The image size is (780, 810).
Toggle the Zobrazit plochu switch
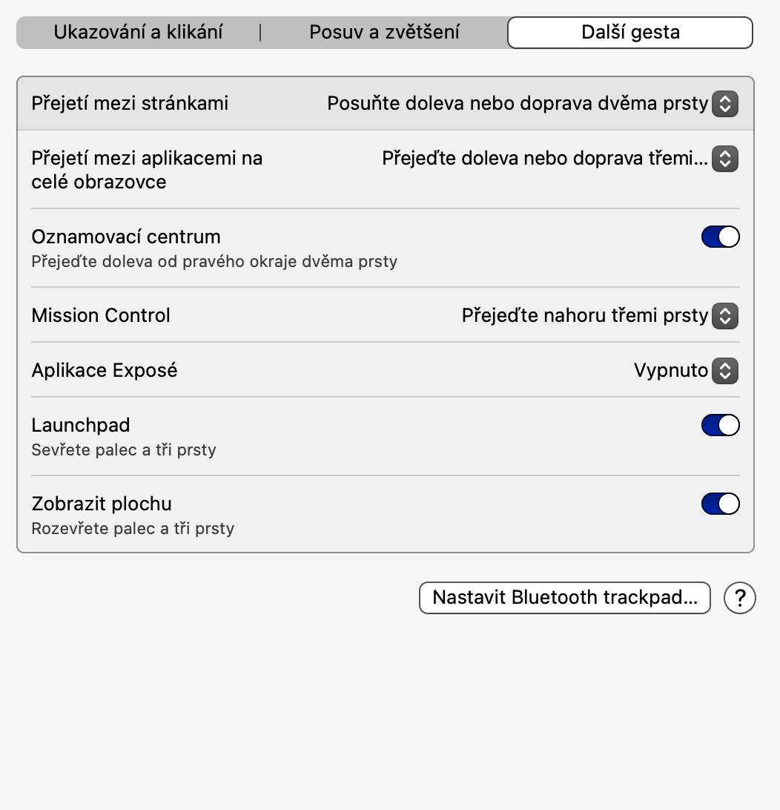(720, 504)
